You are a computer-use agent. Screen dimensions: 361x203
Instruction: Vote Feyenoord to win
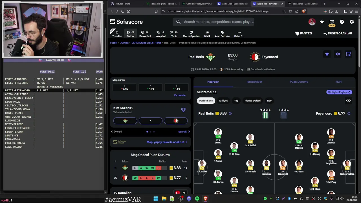pyautogui.click(x=176, y=121)
